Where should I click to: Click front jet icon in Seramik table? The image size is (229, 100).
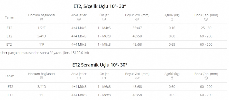tap(104, 78)
